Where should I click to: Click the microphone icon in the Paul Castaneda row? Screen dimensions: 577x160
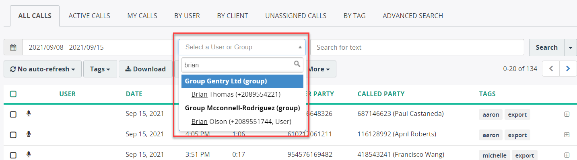click(29, 114)
